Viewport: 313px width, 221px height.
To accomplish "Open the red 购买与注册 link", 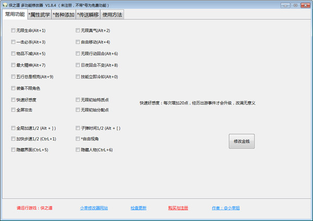I will (x=178, y=208).
